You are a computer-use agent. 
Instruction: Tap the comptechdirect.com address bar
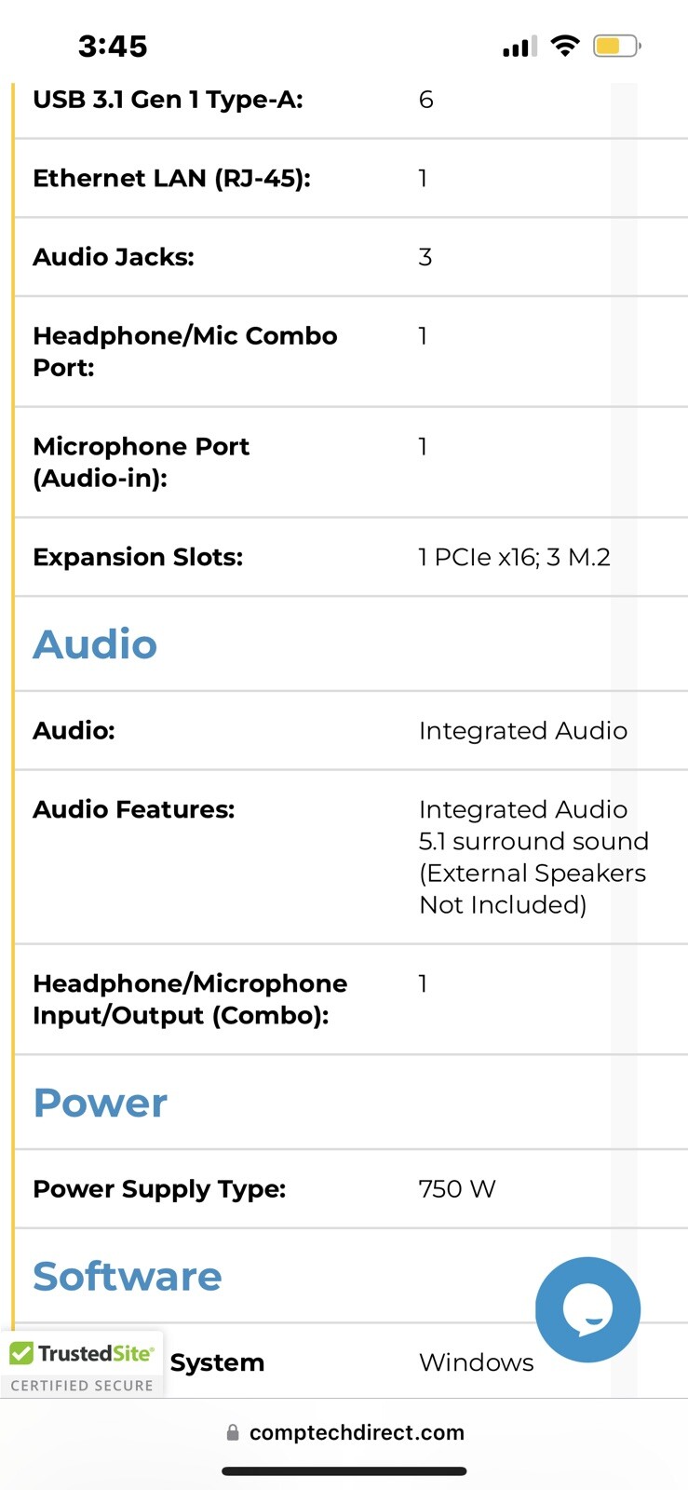[x=344, y=1432]
